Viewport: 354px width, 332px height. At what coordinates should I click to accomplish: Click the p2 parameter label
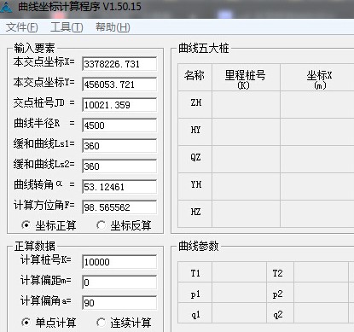point(277,294)
